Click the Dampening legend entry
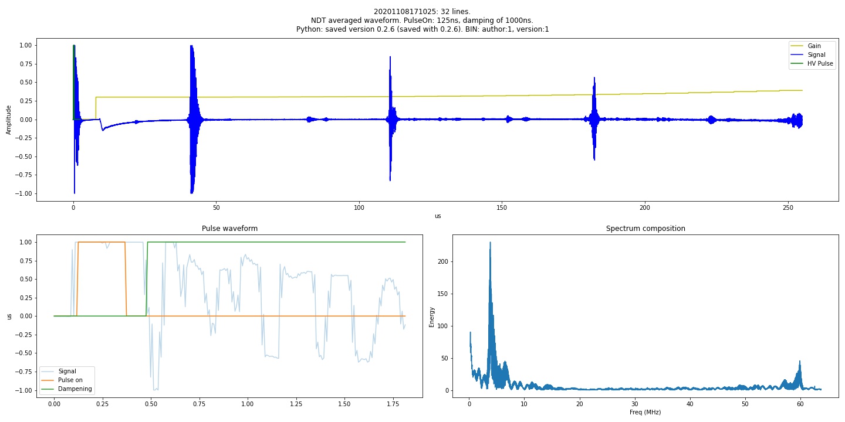The width and height of the screenshot is (845, 422). (x=66, y=389)
